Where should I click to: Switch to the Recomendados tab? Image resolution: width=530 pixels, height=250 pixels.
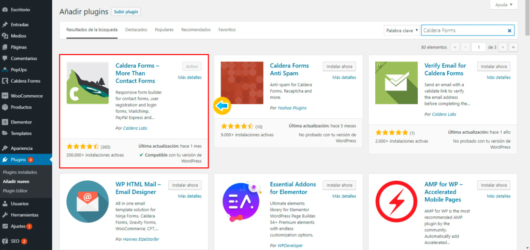(196, 30)
